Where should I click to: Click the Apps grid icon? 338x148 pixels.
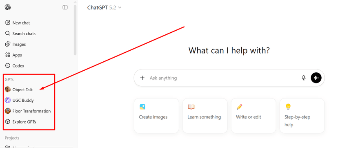(x=8, y=55)
